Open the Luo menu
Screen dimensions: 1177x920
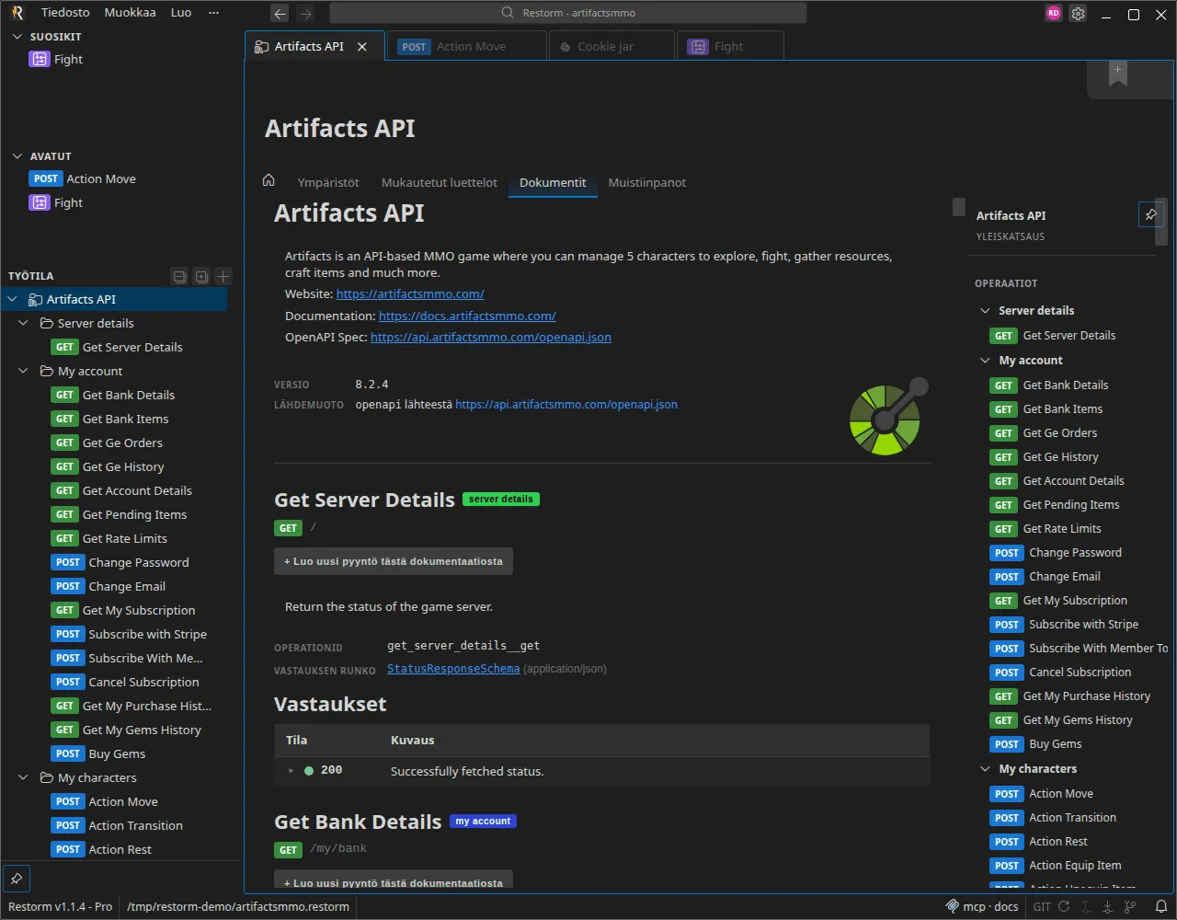coord(181,13)
